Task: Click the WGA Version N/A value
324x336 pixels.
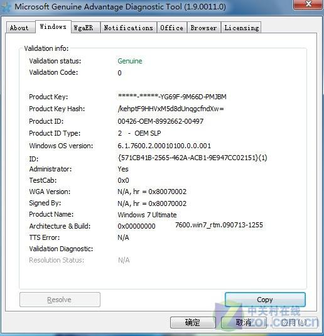Action: click(x=152, y=192)
